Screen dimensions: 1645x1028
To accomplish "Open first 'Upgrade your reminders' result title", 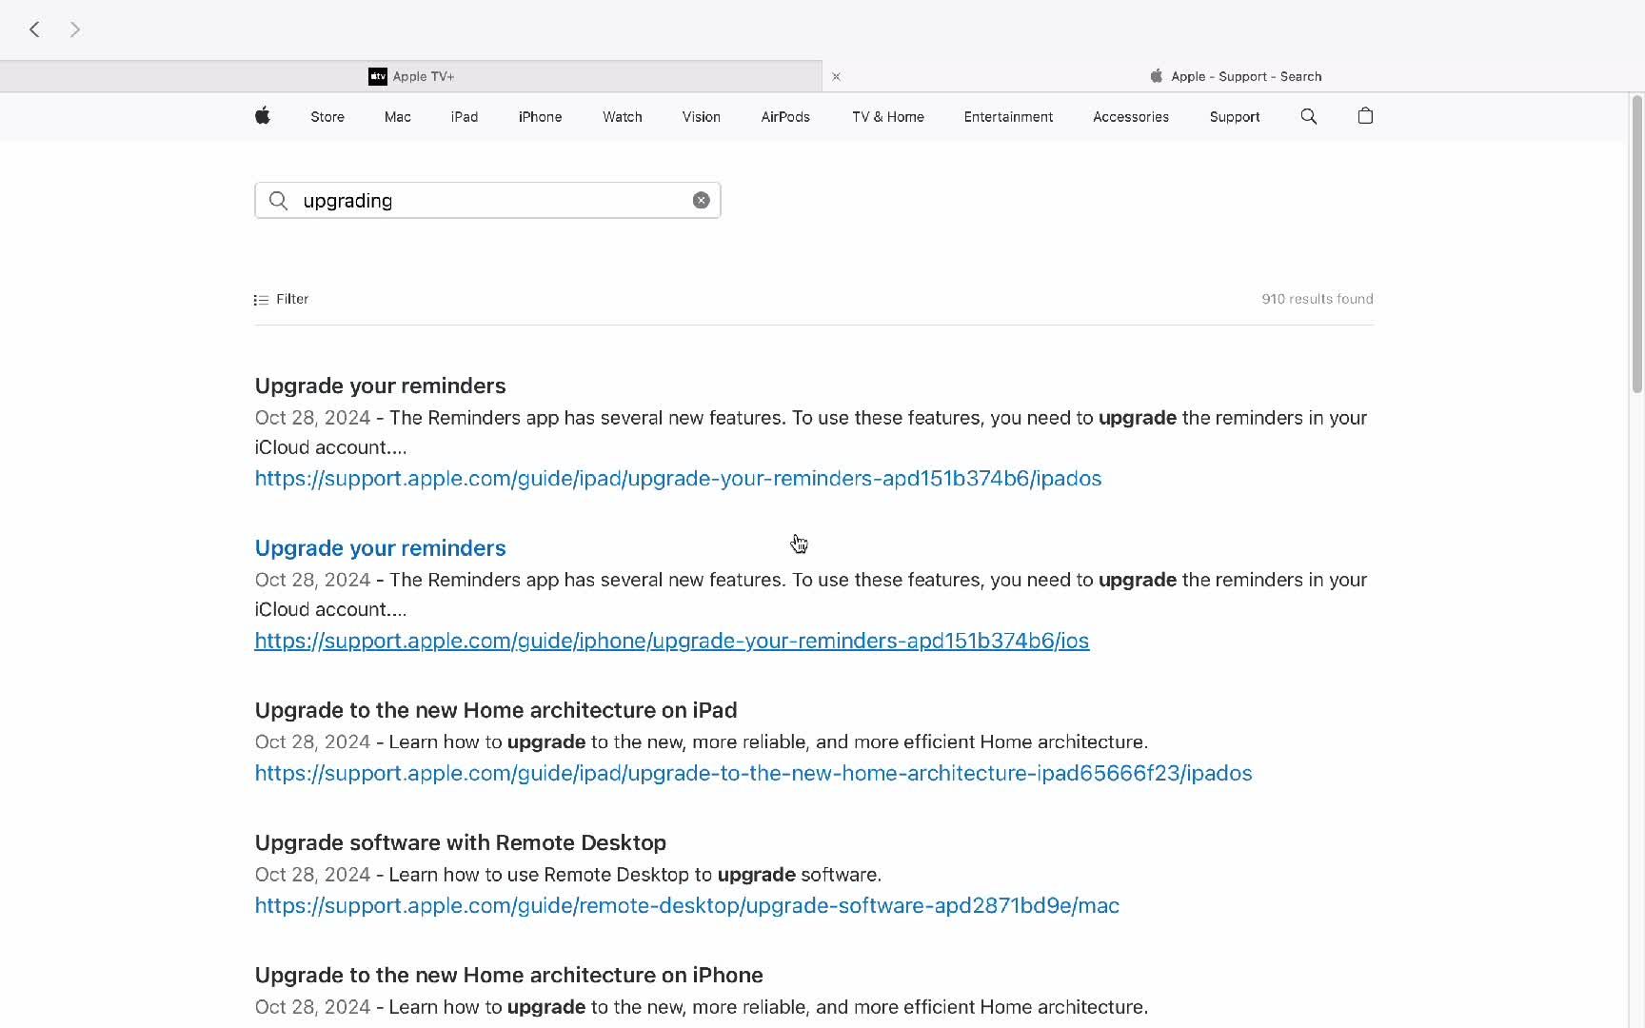I will pos(381,385).
